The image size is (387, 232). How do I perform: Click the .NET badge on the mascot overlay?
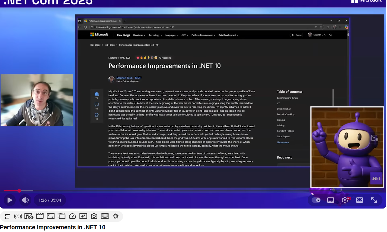pos(376,178)
